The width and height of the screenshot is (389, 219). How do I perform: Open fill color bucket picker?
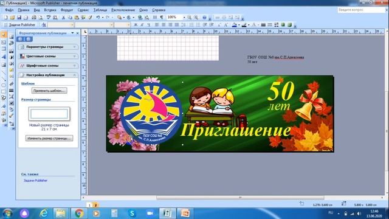coord(234,25)
